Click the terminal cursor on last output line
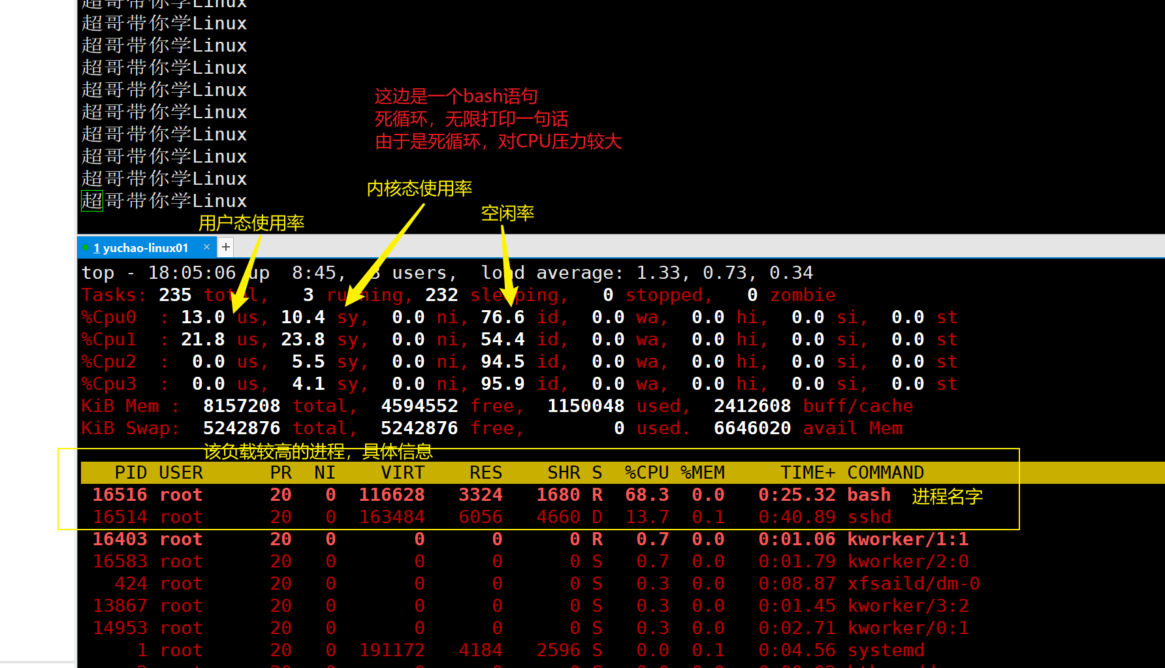The image size is (1165, 668). pos(92,201)
